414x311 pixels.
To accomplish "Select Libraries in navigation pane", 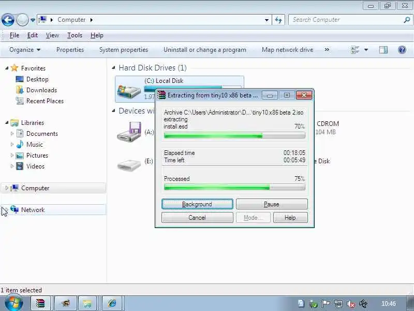I will [x=33, y=123].
